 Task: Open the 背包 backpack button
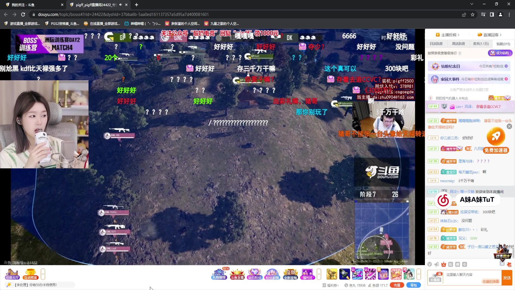point(414,285)
